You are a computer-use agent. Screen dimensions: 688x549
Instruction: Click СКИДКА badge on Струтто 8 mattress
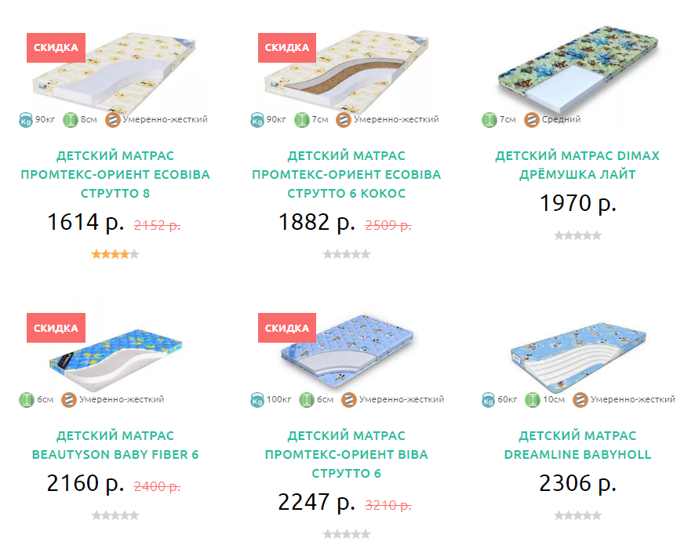56,47
